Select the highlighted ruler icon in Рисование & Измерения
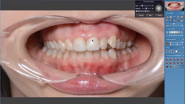Viewport: 185px width, 104px height. pos(182,66)
